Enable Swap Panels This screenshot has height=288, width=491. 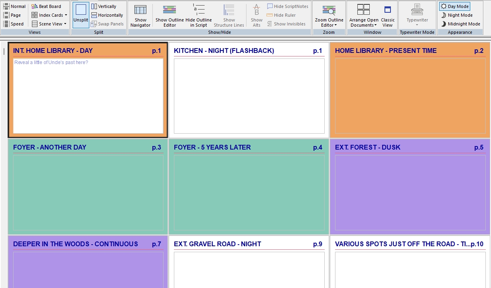coord(107,23)
